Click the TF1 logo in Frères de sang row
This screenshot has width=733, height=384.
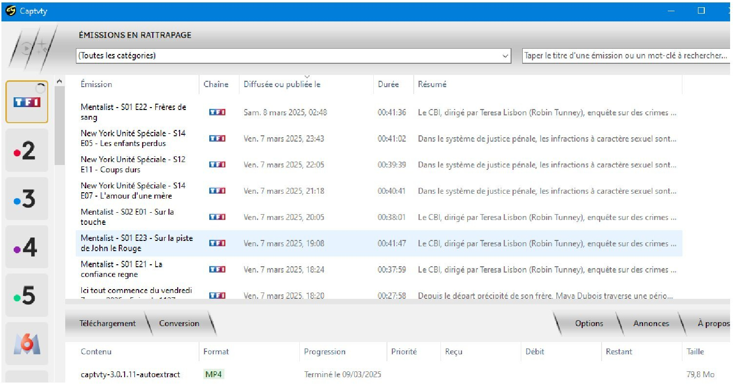217,112
